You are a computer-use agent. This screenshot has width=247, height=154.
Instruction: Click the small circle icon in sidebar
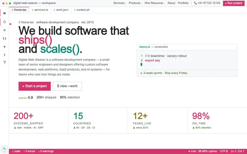[x=4, y=30]
